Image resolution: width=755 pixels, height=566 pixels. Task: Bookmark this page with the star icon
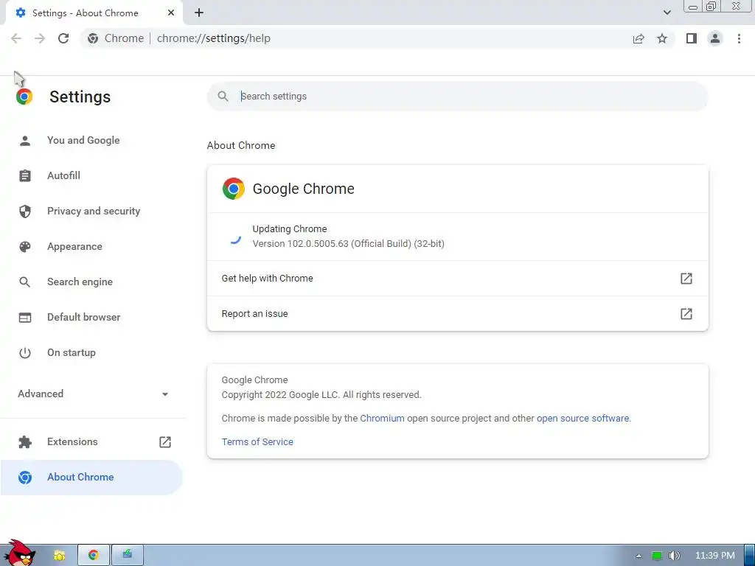662,38
